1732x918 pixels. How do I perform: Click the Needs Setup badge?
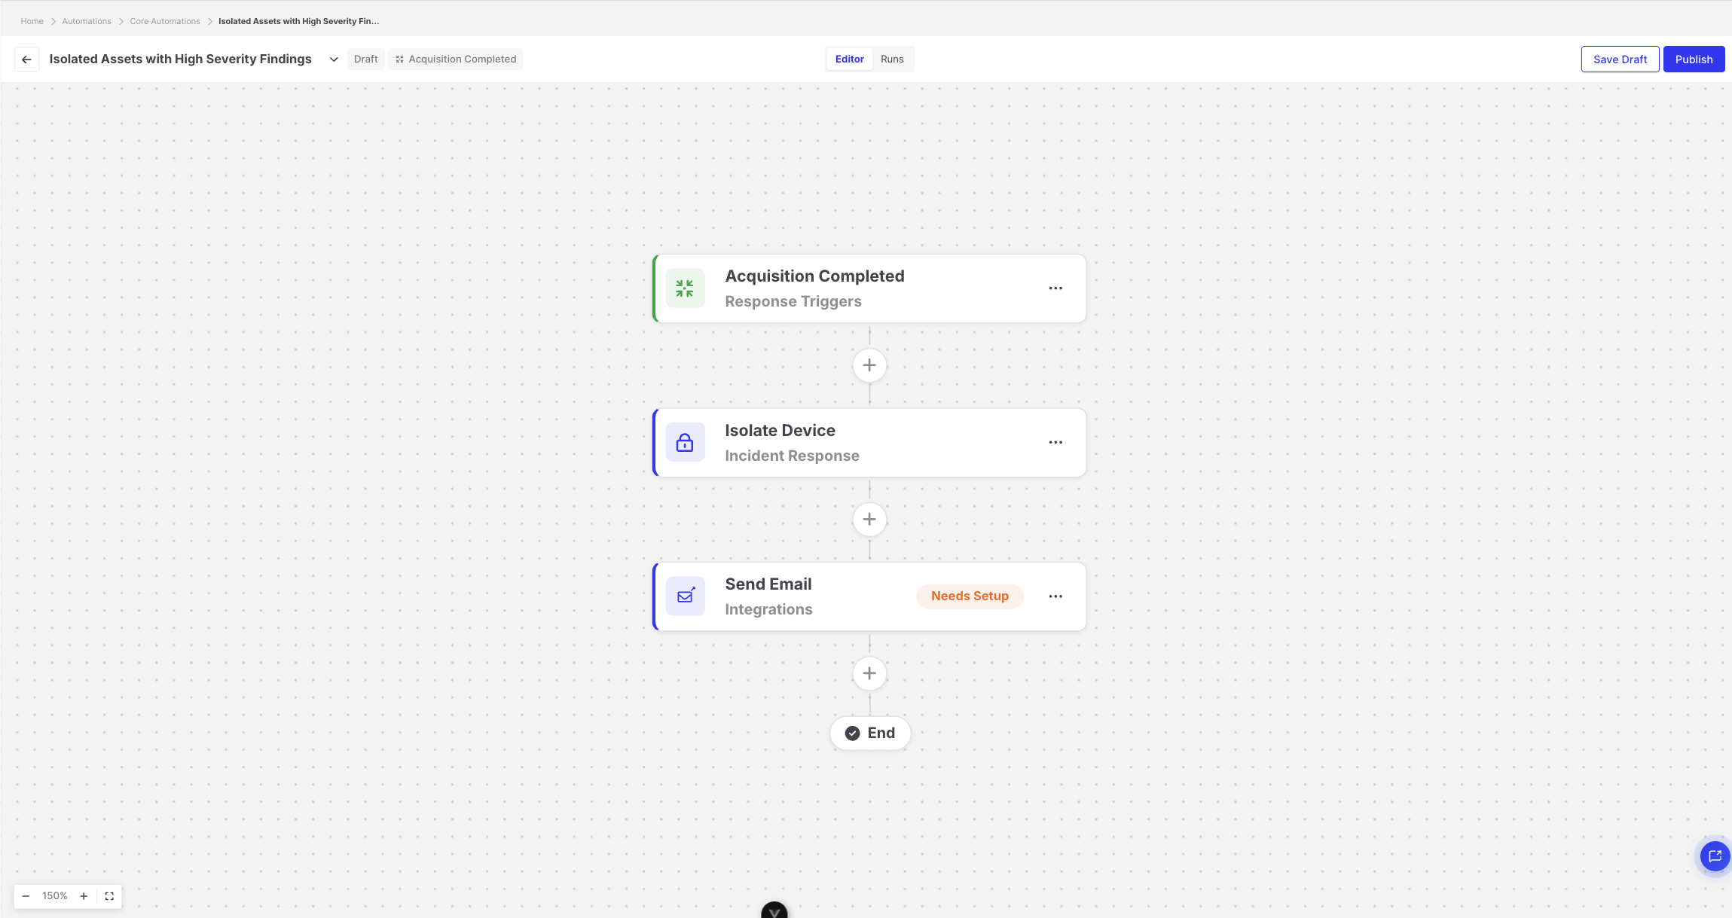(x=970, y=596)
